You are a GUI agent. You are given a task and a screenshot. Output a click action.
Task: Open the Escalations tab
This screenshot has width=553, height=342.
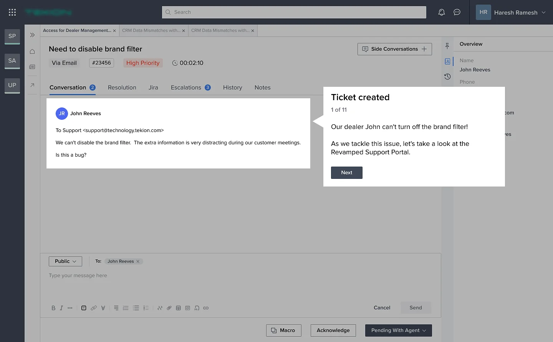tap(190, 88)
